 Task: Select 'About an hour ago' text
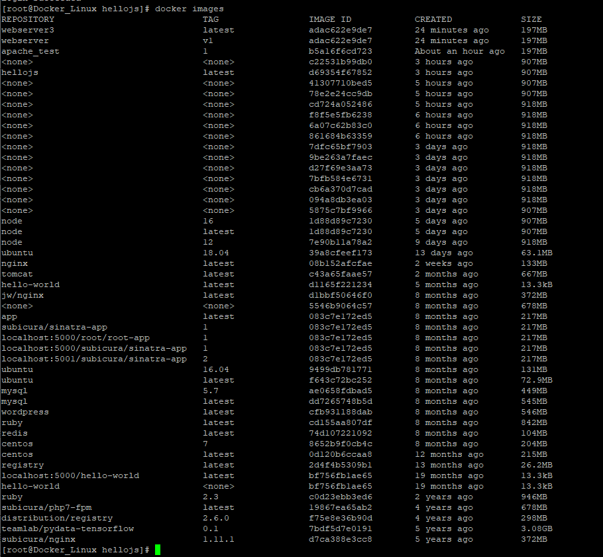[x=460, y=51]
